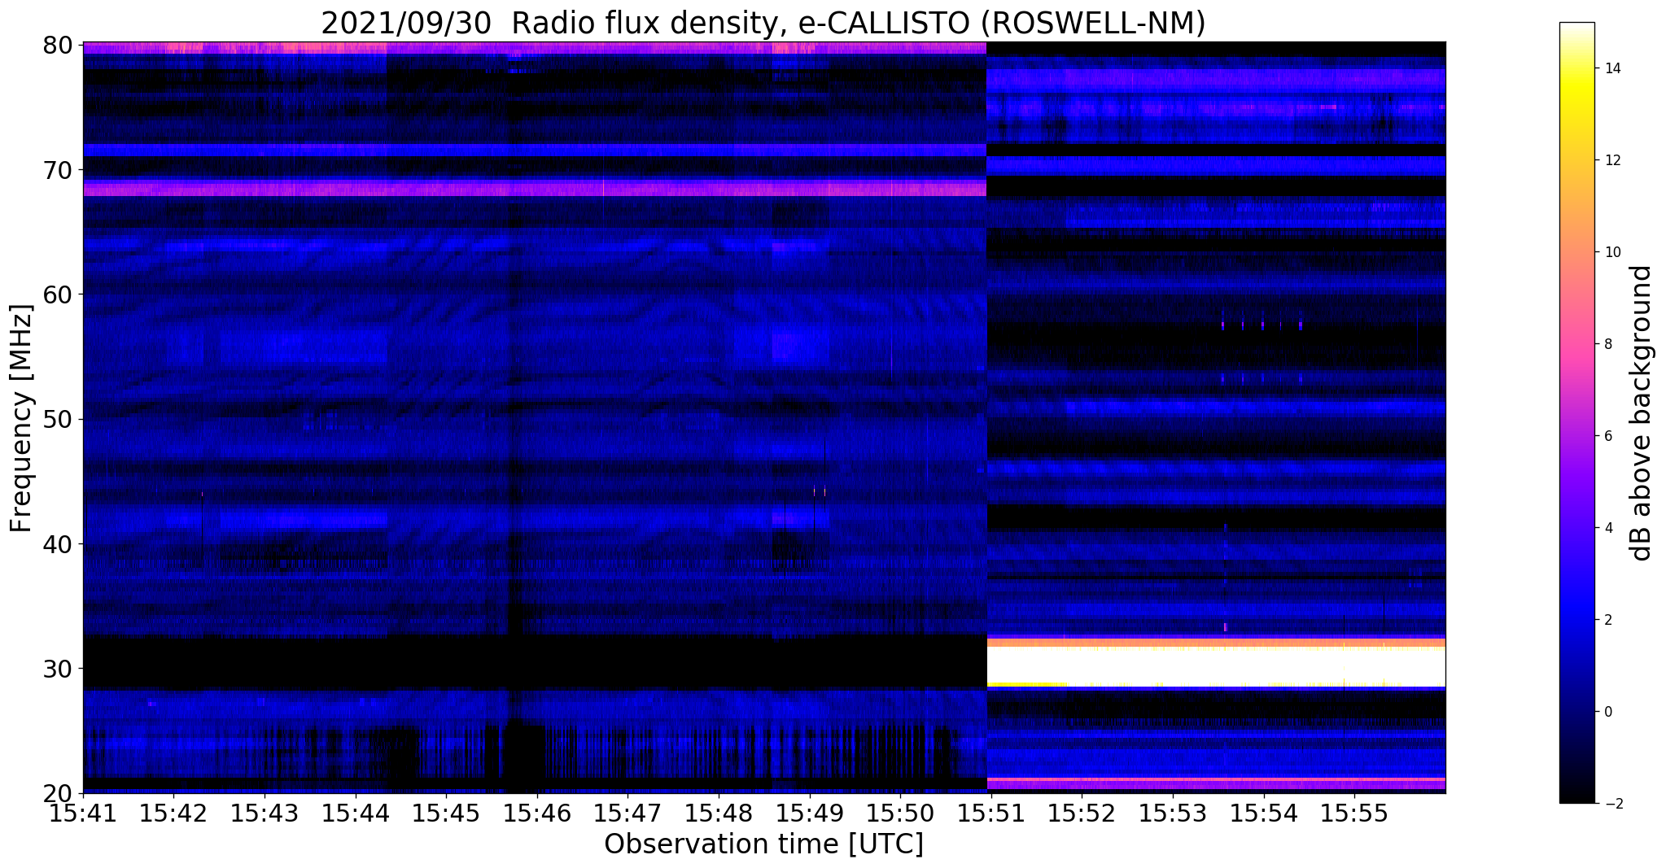
Task: Click the colorbar tick label 0
Action: pyautogui.click(x=1607, y=712)
